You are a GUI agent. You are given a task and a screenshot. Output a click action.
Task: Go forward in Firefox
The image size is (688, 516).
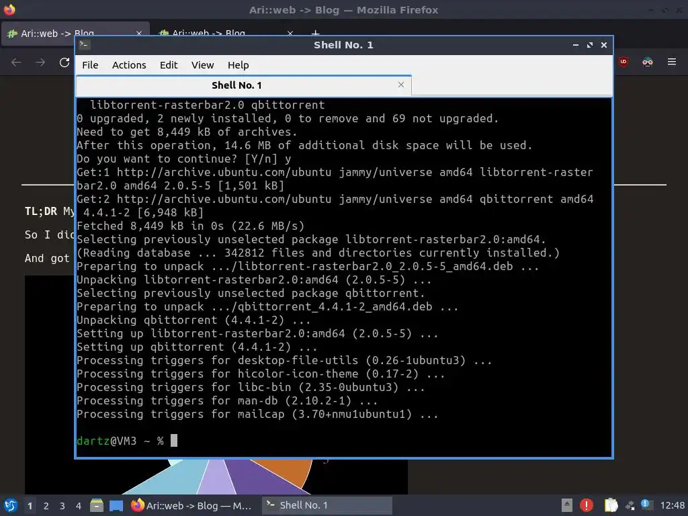40,62
